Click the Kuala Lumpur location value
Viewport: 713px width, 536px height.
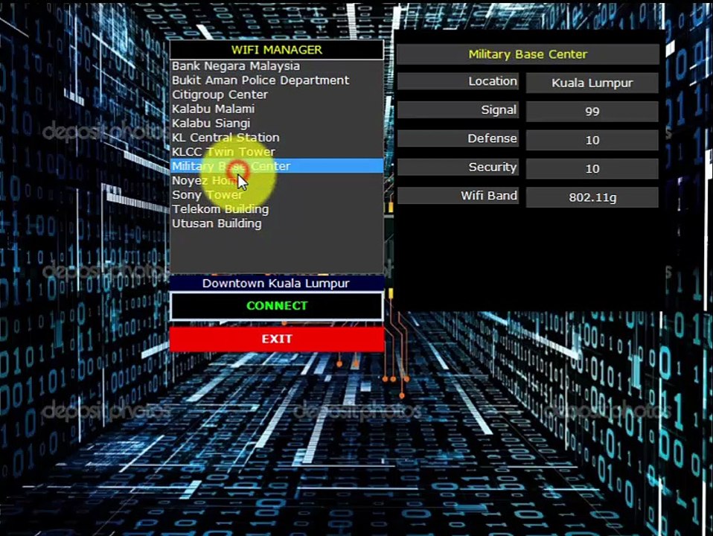[592, 83]
